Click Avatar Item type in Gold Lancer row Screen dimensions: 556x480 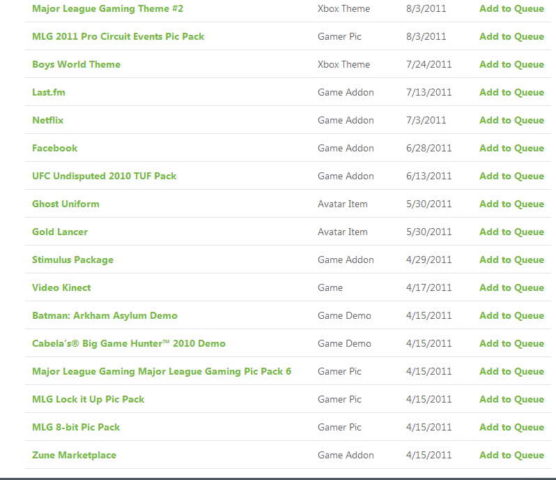click(x=343, y=232)
